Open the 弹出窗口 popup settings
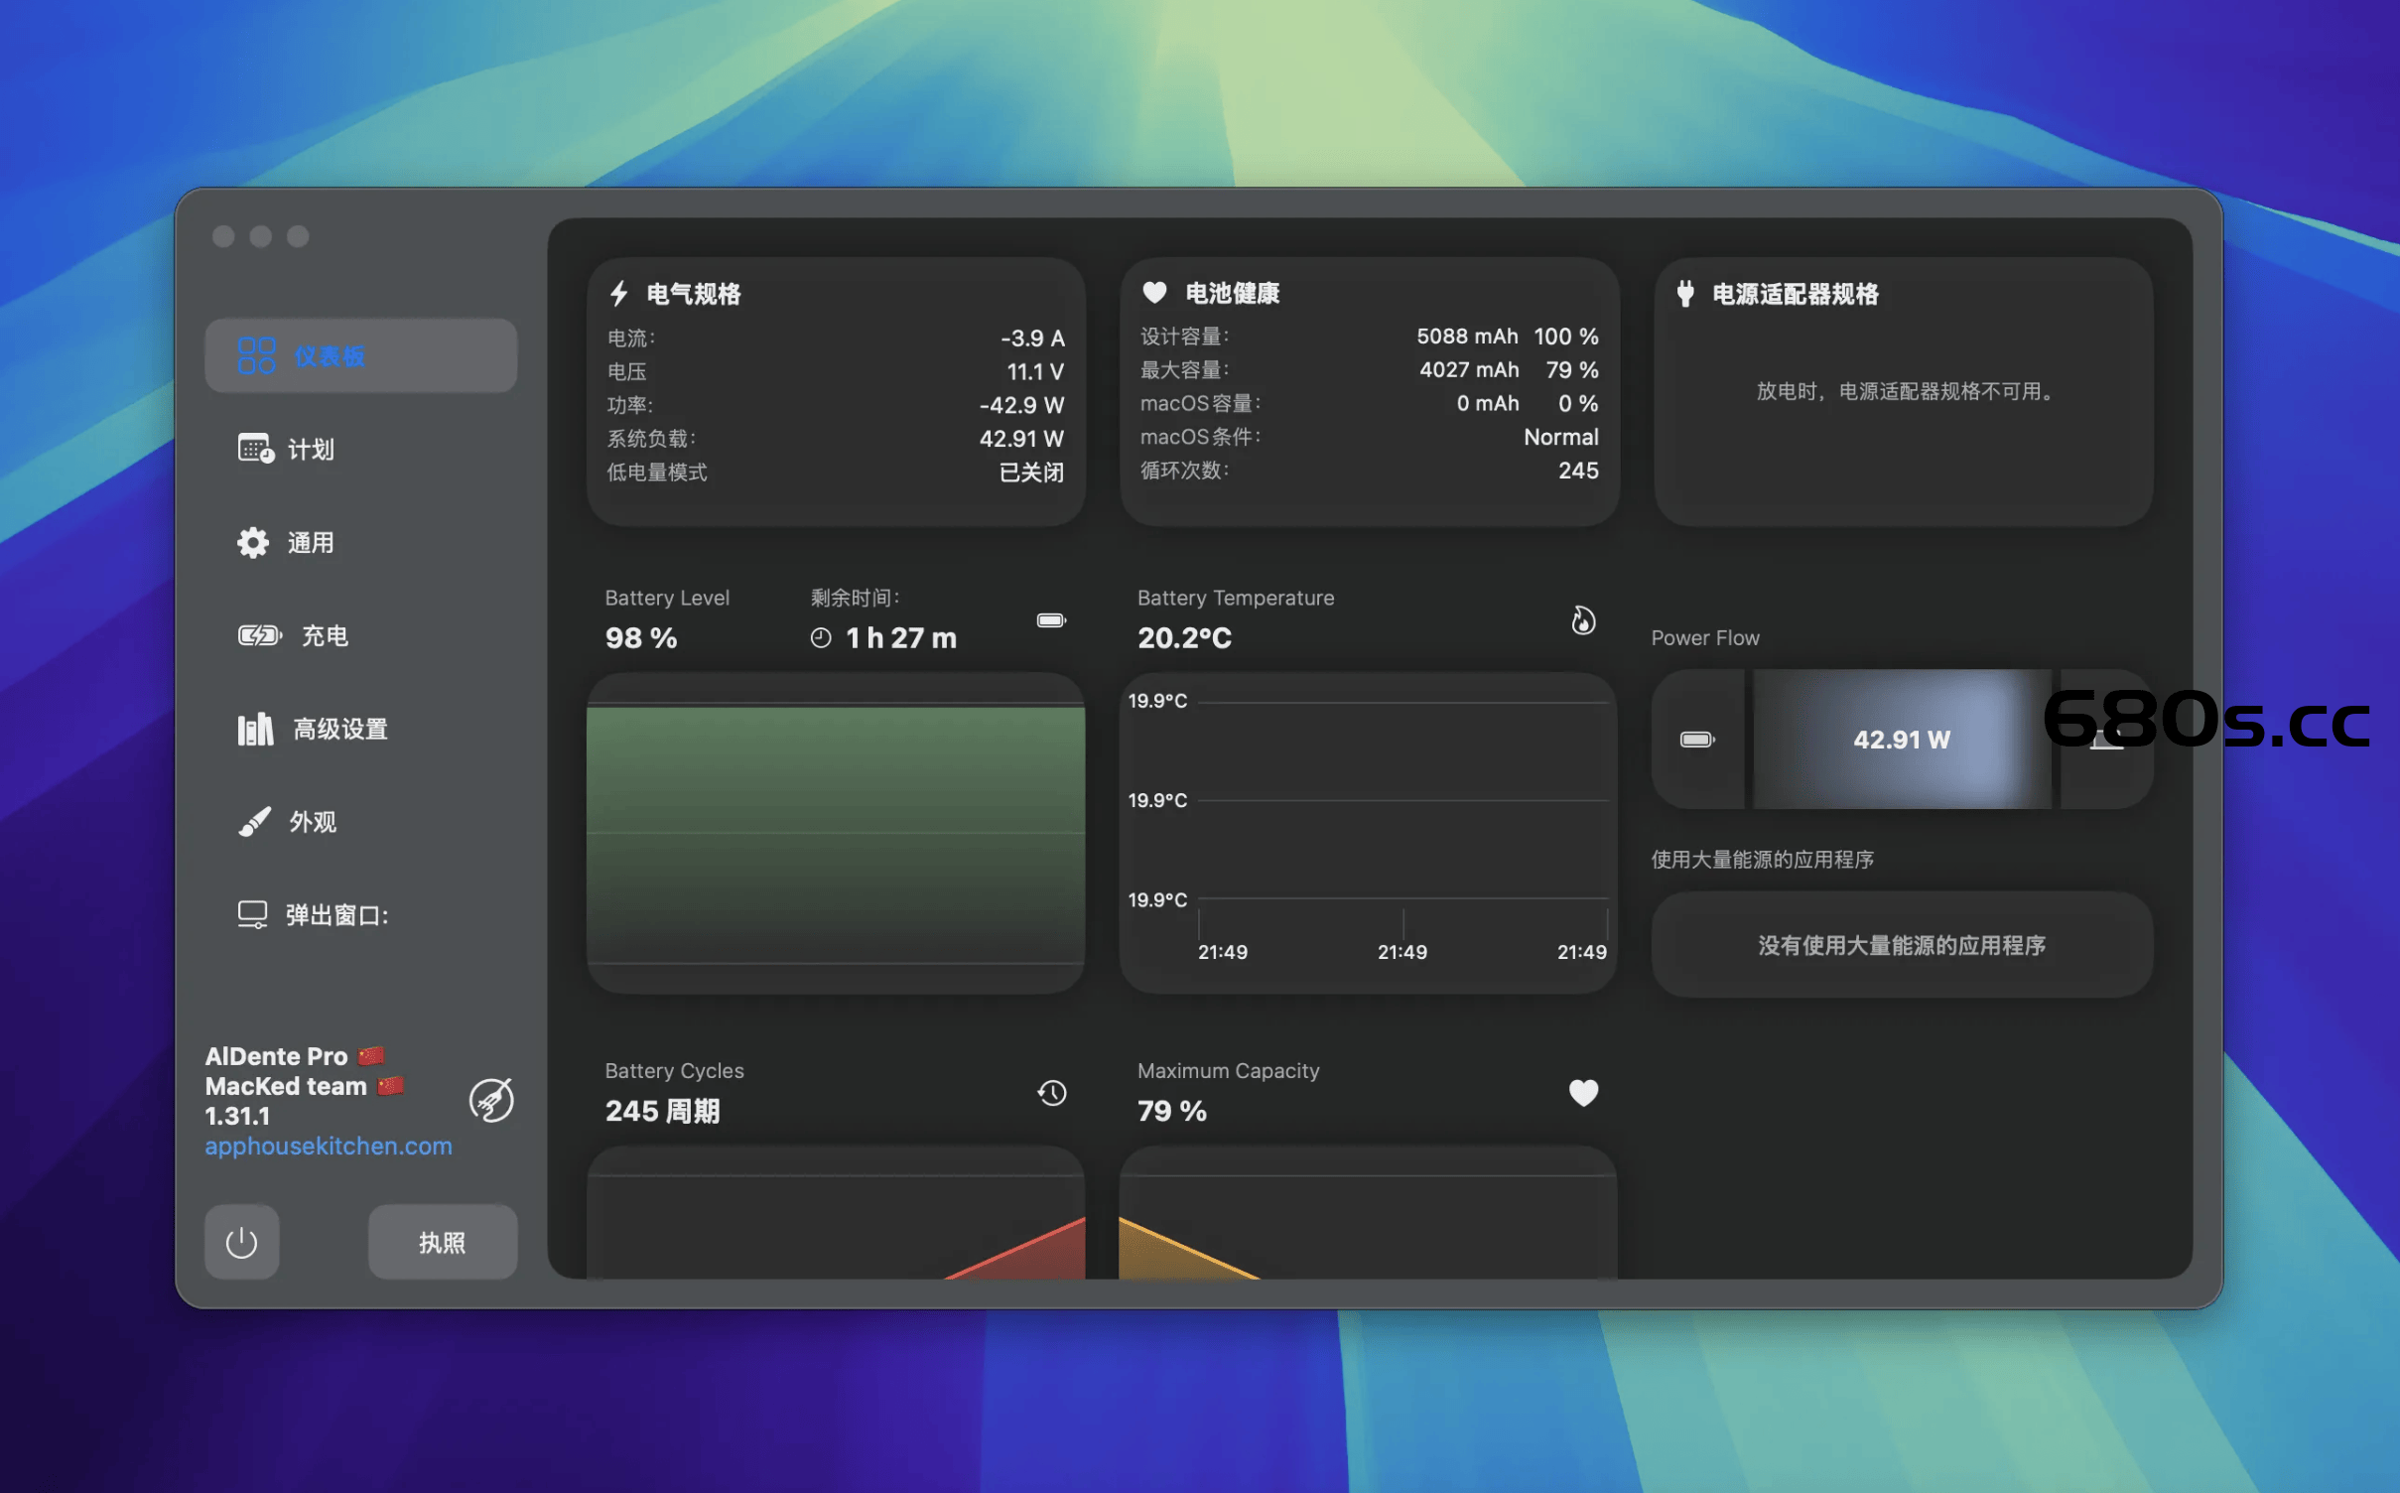 point(254,913)
